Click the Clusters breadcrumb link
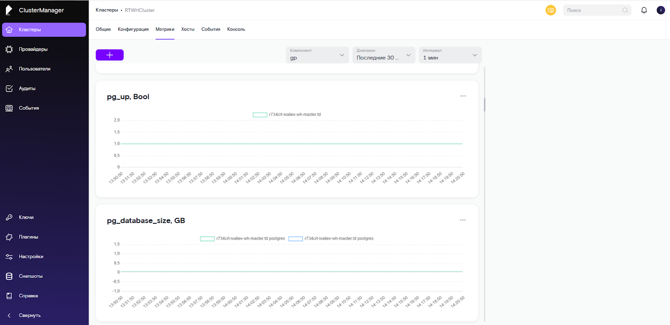The image size is (670, 325). [x=107, y=10]
